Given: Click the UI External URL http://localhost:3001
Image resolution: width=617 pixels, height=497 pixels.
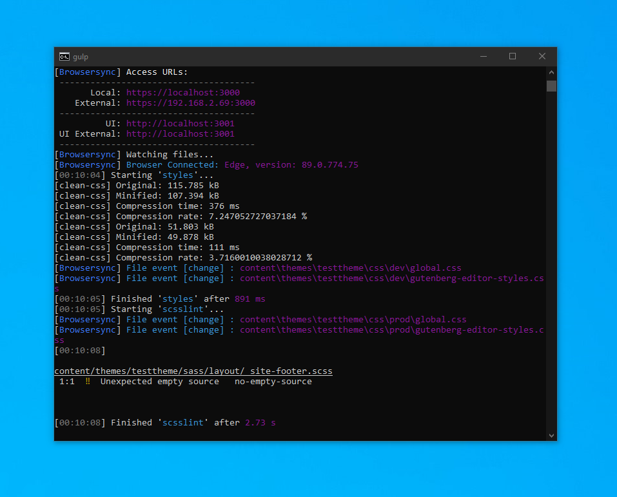Looking at the screenshot, I should click(x=181, y=134).
